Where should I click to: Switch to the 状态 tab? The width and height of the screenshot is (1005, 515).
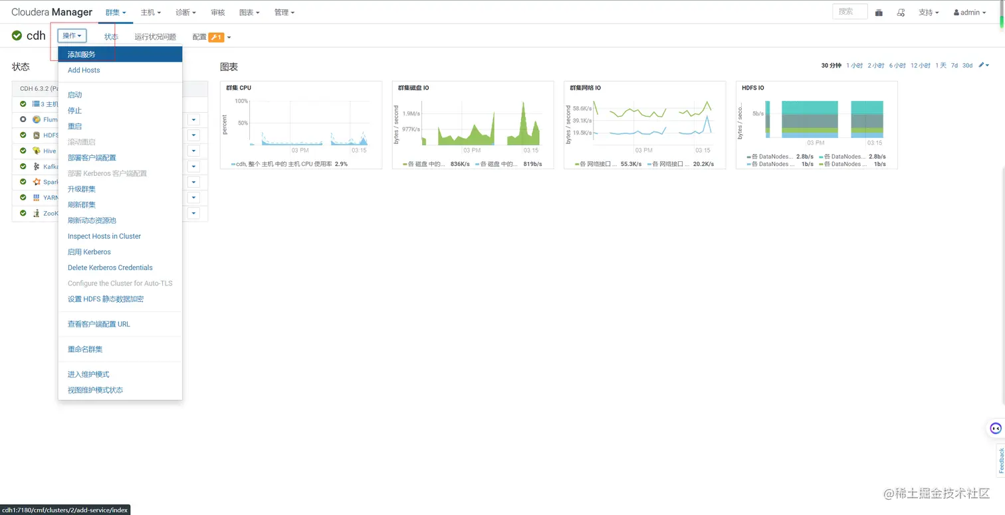tap(111, 37)
